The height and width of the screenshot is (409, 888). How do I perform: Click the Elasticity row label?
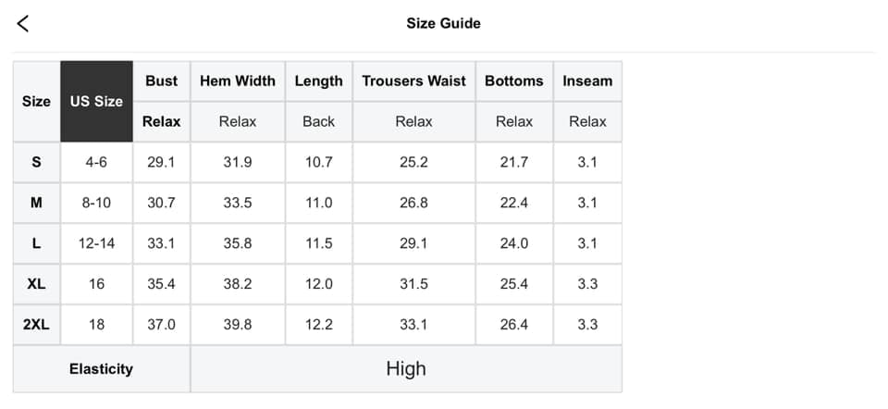click(101, 369)
